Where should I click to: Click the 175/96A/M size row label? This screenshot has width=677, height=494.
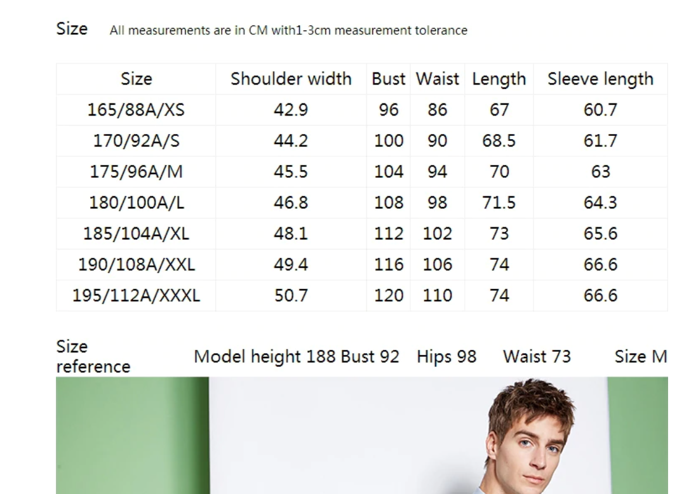coord(136,171)
